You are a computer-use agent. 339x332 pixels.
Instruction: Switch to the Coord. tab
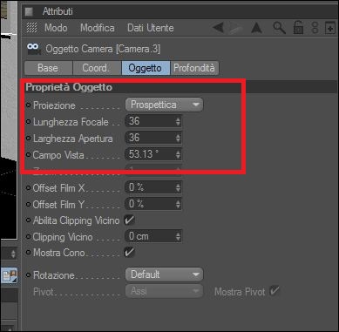pos(97,68)
